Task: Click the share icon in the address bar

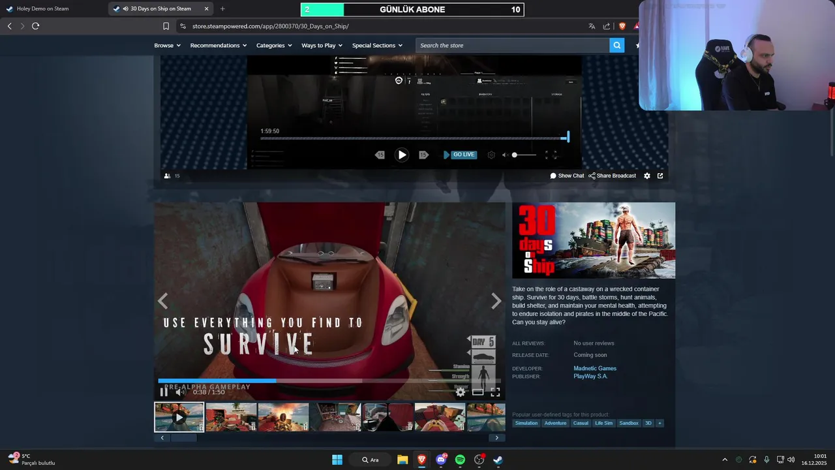Action: pos(607,26)
